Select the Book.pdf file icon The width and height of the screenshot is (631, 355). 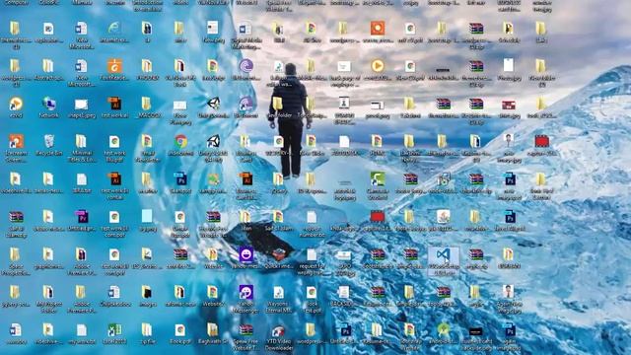click(179, 331)
